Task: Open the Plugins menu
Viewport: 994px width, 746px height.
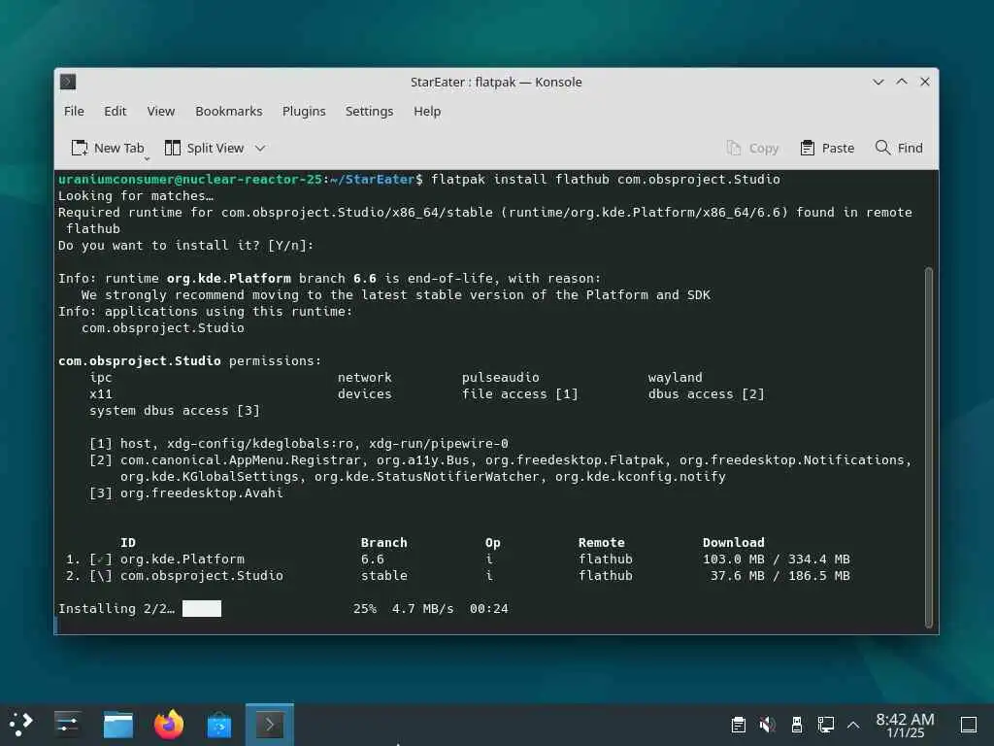Action: click(x=304, y=111)
